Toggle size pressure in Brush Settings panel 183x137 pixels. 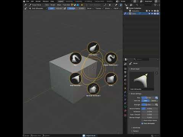(157, 98)
